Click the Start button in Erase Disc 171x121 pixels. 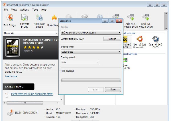pos(96,90)
